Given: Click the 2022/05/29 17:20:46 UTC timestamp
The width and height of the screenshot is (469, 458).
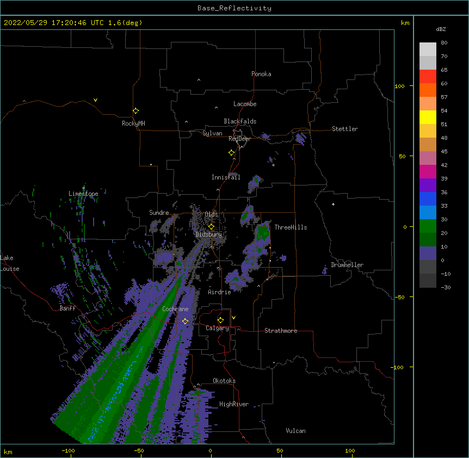Looking at the screenshot, I should pos(73,23).
